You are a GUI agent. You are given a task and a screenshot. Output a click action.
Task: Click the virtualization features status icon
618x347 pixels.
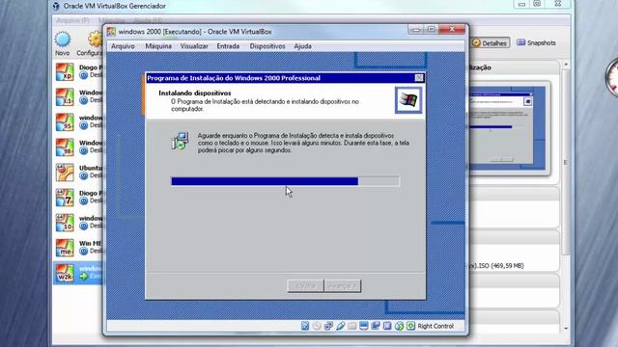tap(387, 326)
